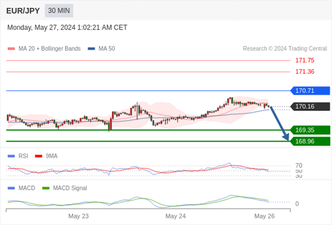Click the May 24 date axis label
This screenshot has width=332, height=225.
(x=175, y=216)
